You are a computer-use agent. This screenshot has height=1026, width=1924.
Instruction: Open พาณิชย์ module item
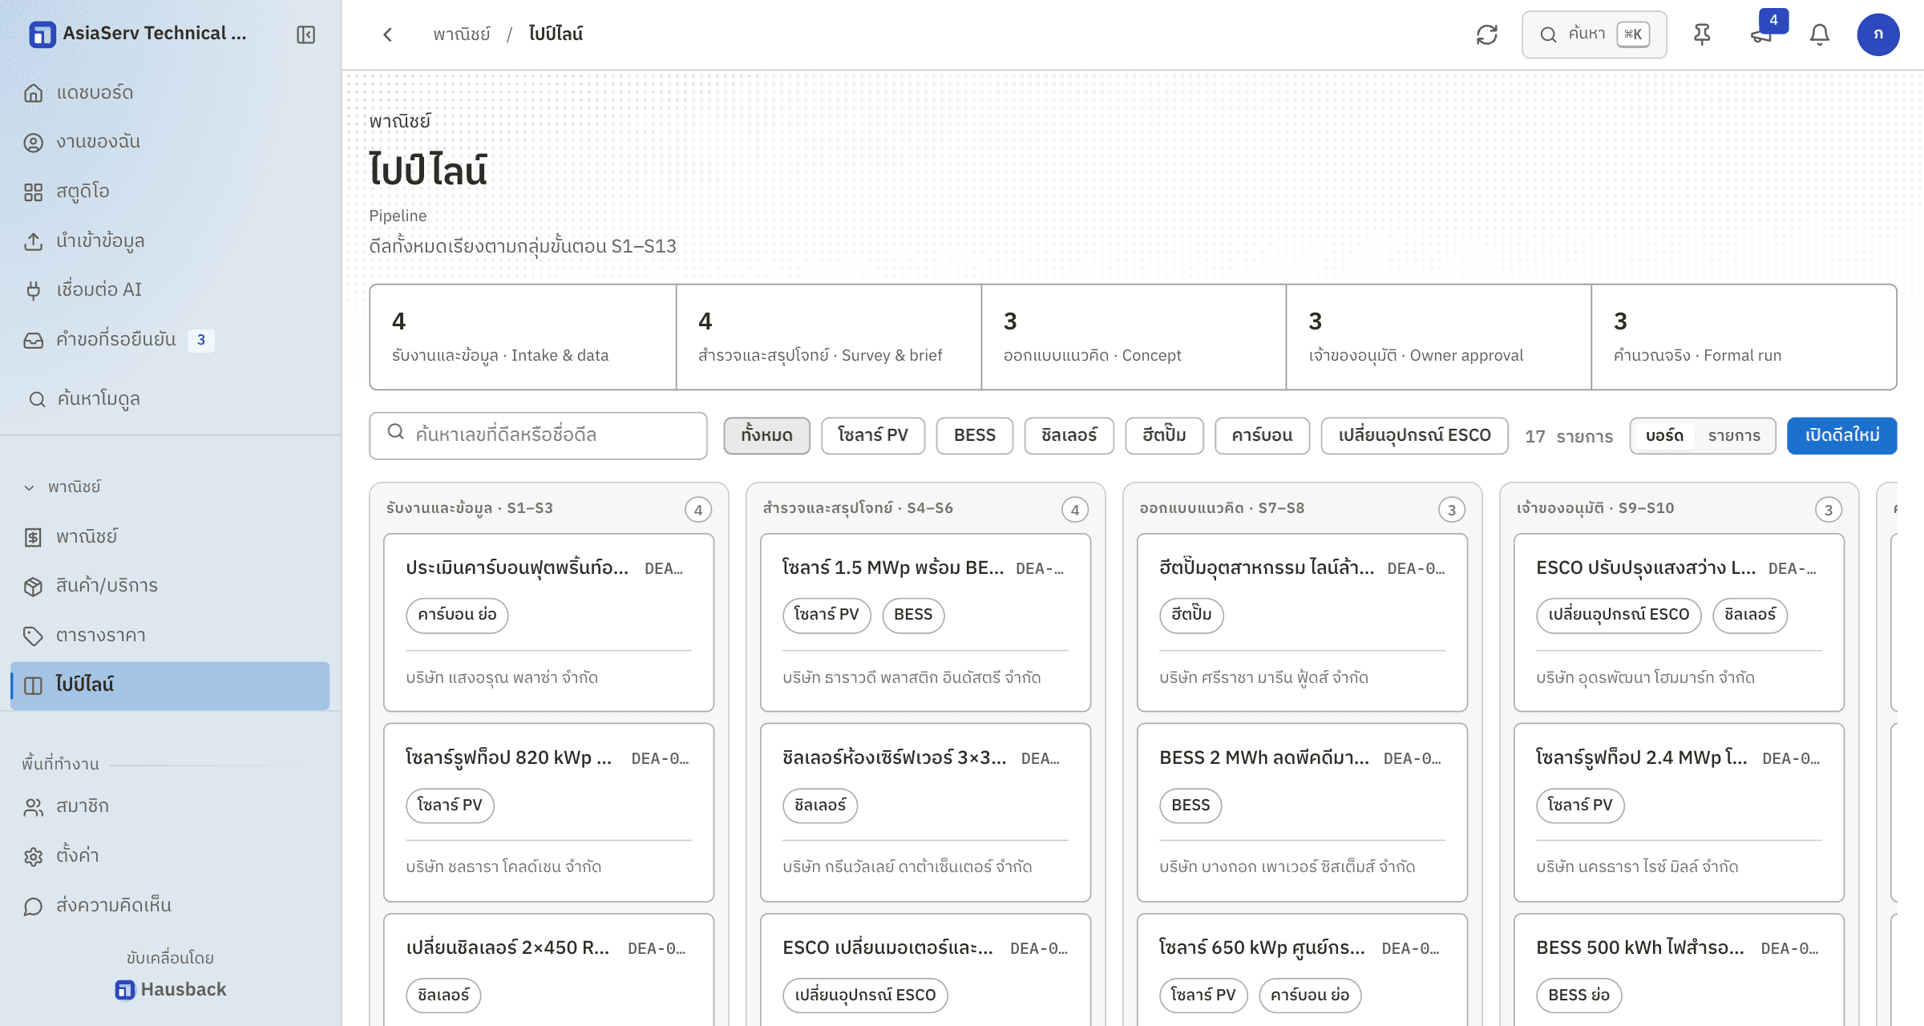tap(170, 537)
